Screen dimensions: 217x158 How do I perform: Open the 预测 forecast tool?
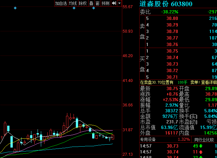(x=106, y=3)
